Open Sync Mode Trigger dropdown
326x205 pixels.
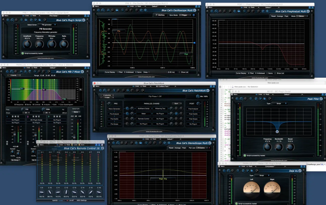pos(185,15)
